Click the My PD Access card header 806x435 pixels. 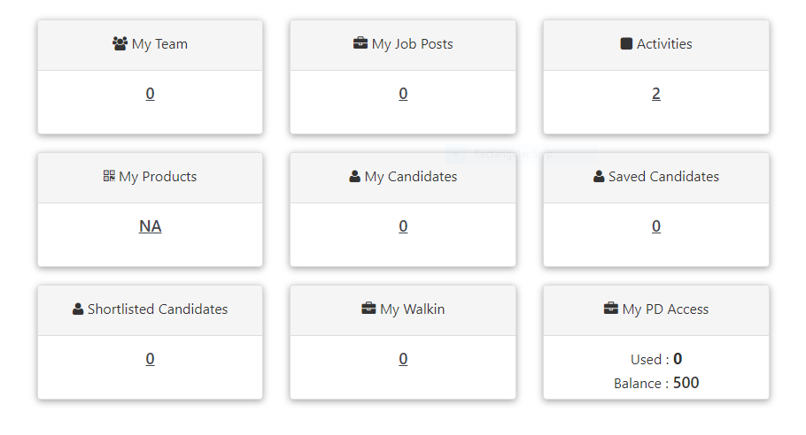click(656, 310)
